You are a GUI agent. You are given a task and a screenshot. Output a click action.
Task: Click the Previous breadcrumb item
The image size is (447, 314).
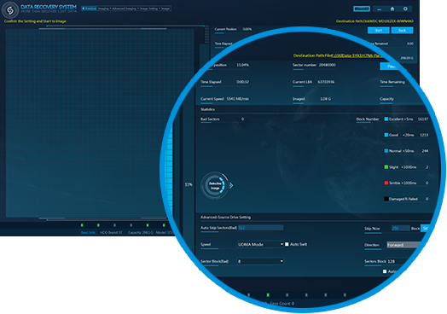[90, 9]
